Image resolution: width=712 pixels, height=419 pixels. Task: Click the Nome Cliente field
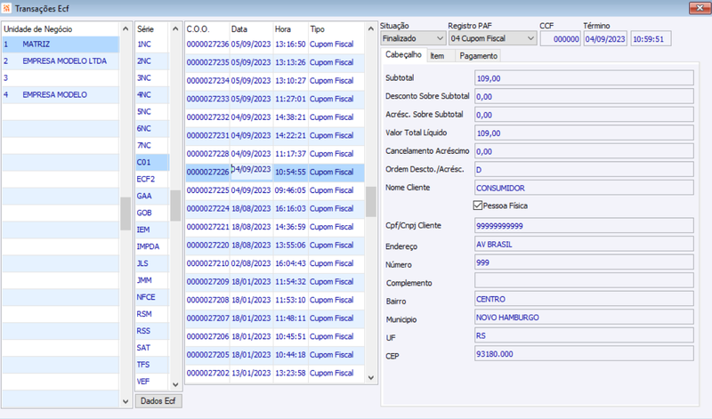(x=584, y=188)
